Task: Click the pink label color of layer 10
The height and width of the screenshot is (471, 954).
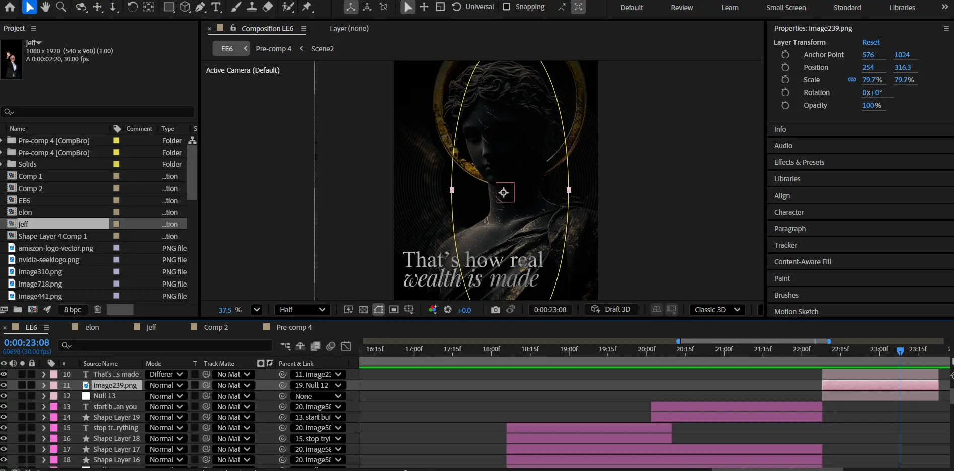Action: 54,374
